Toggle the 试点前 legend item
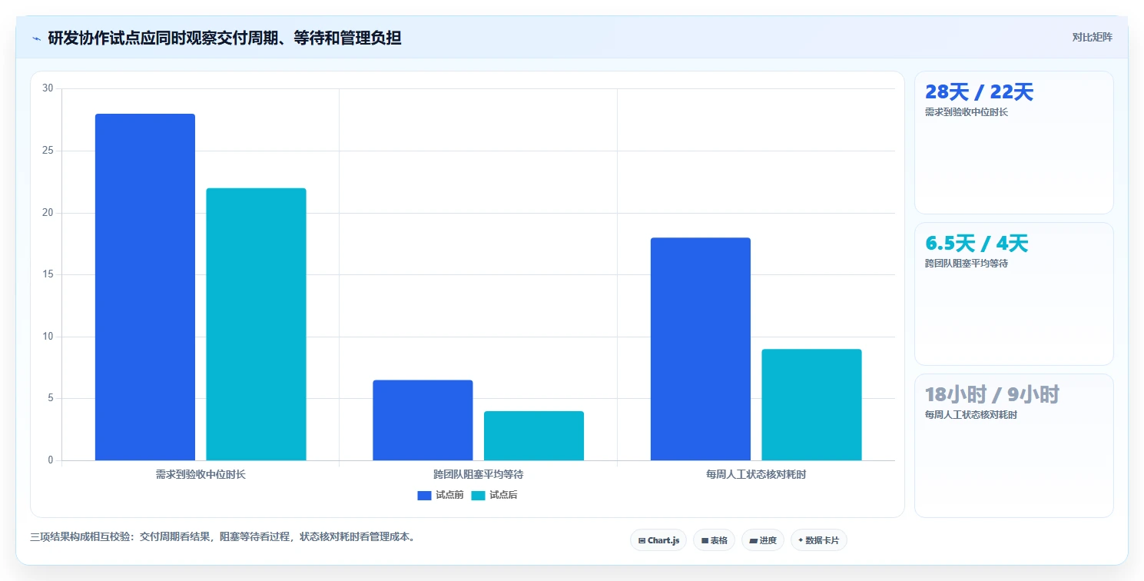Viewport: 1144px width, 581px height. pos(440,495)
